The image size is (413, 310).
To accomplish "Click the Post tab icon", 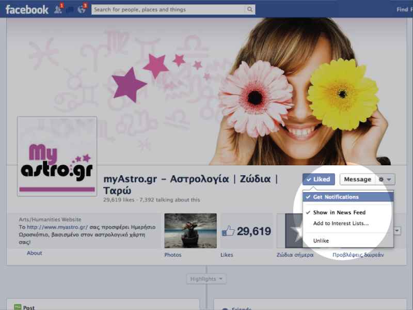I will [x=18, y=307].
